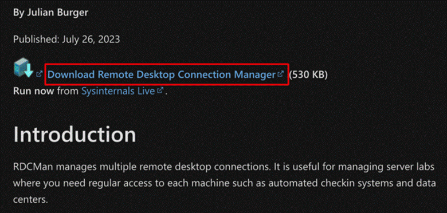Click the bold Run now text
Image resolution: width=447 pixels, height=213 pixels.
(x=34, y=91)
